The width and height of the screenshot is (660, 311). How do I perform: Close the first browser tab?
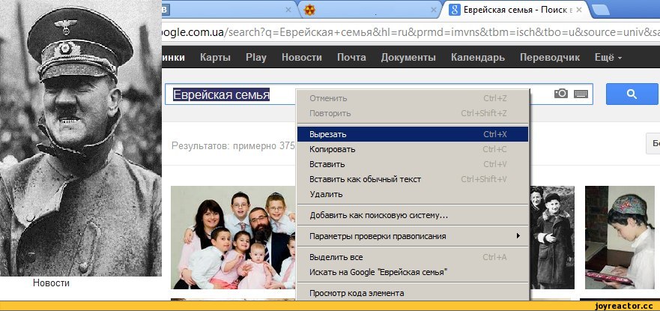[288, 10]
